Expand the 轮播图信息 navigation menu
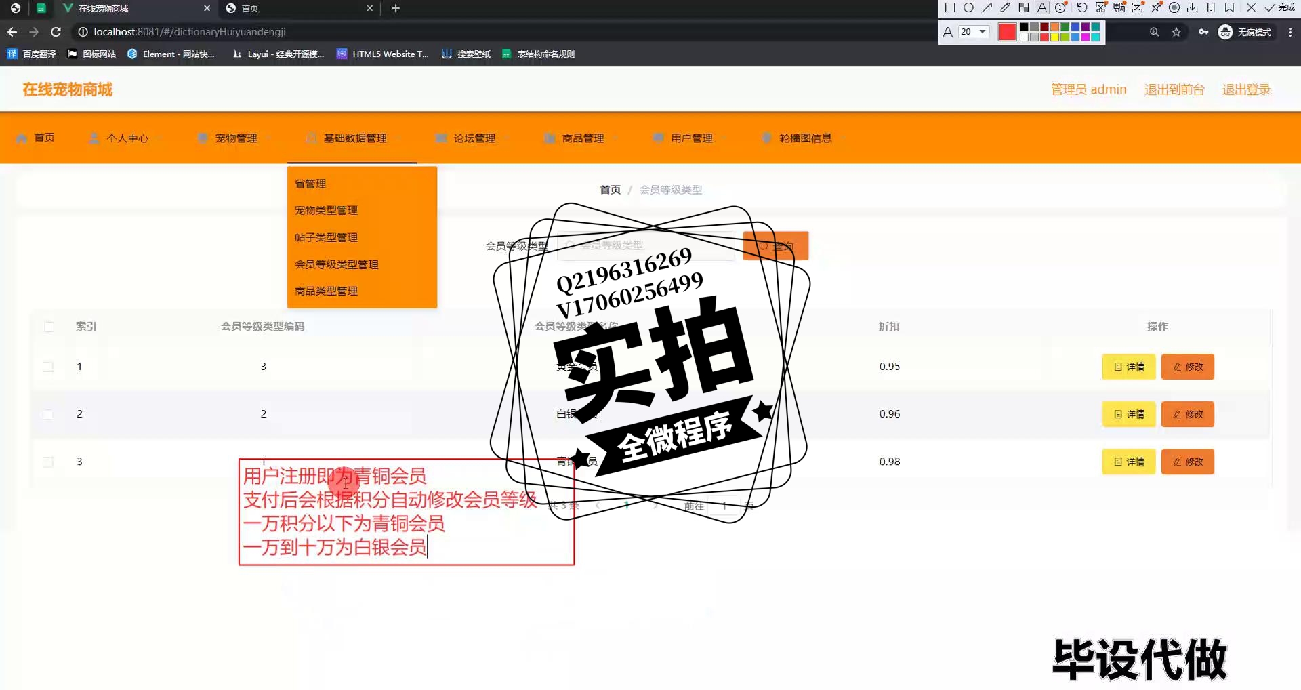1301x690 pixels. point(804,138)
